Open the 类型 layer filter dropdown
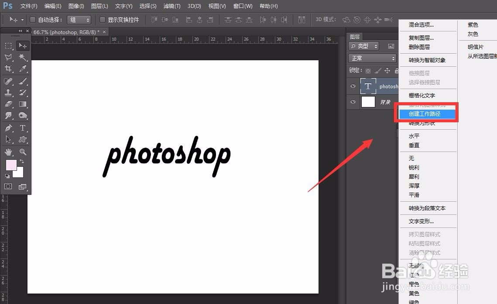 point(363,46)
